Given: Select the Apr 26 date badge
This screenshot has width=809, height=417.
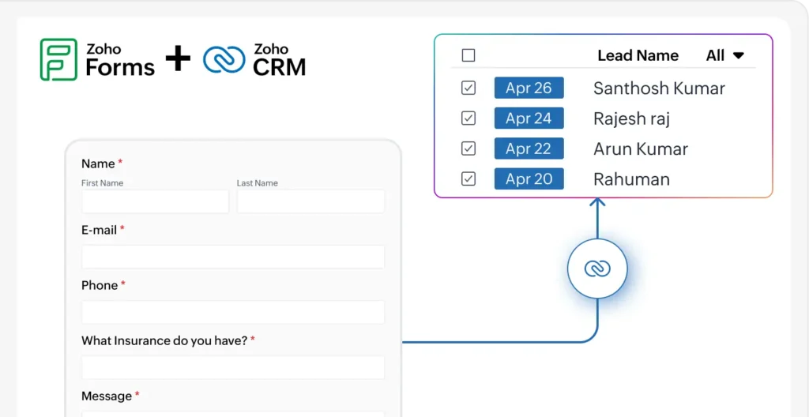Looking at the screenshot, I should (529, 88).
